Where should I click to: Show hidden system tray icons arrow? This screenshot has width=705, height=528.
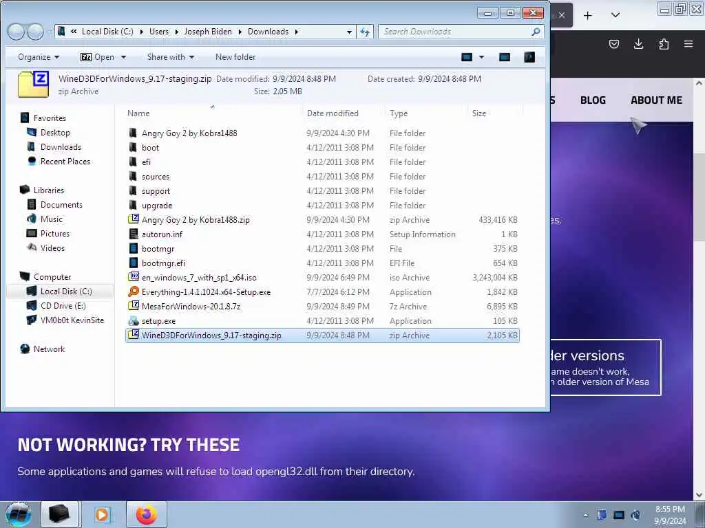coord(585,515)
